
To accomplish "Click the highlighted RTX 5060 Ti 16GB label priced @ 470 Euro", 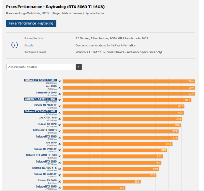I will 40,99.
